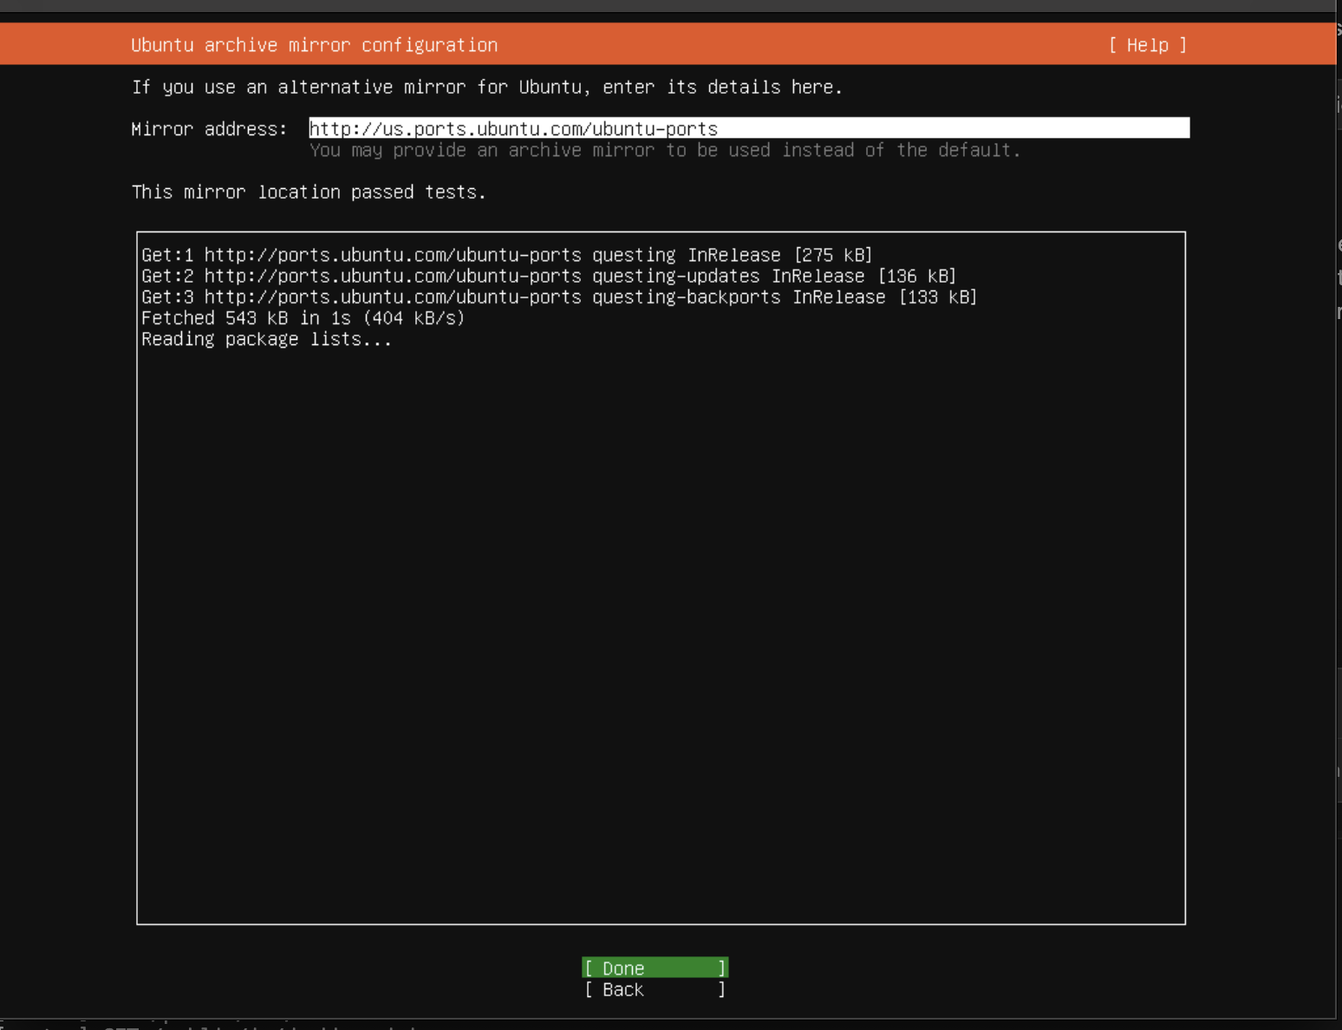This screenshot has height=1030, width=1342.
Task: Click the Reading package lists message
Action: pyautogui.click(x=266, y=339)
